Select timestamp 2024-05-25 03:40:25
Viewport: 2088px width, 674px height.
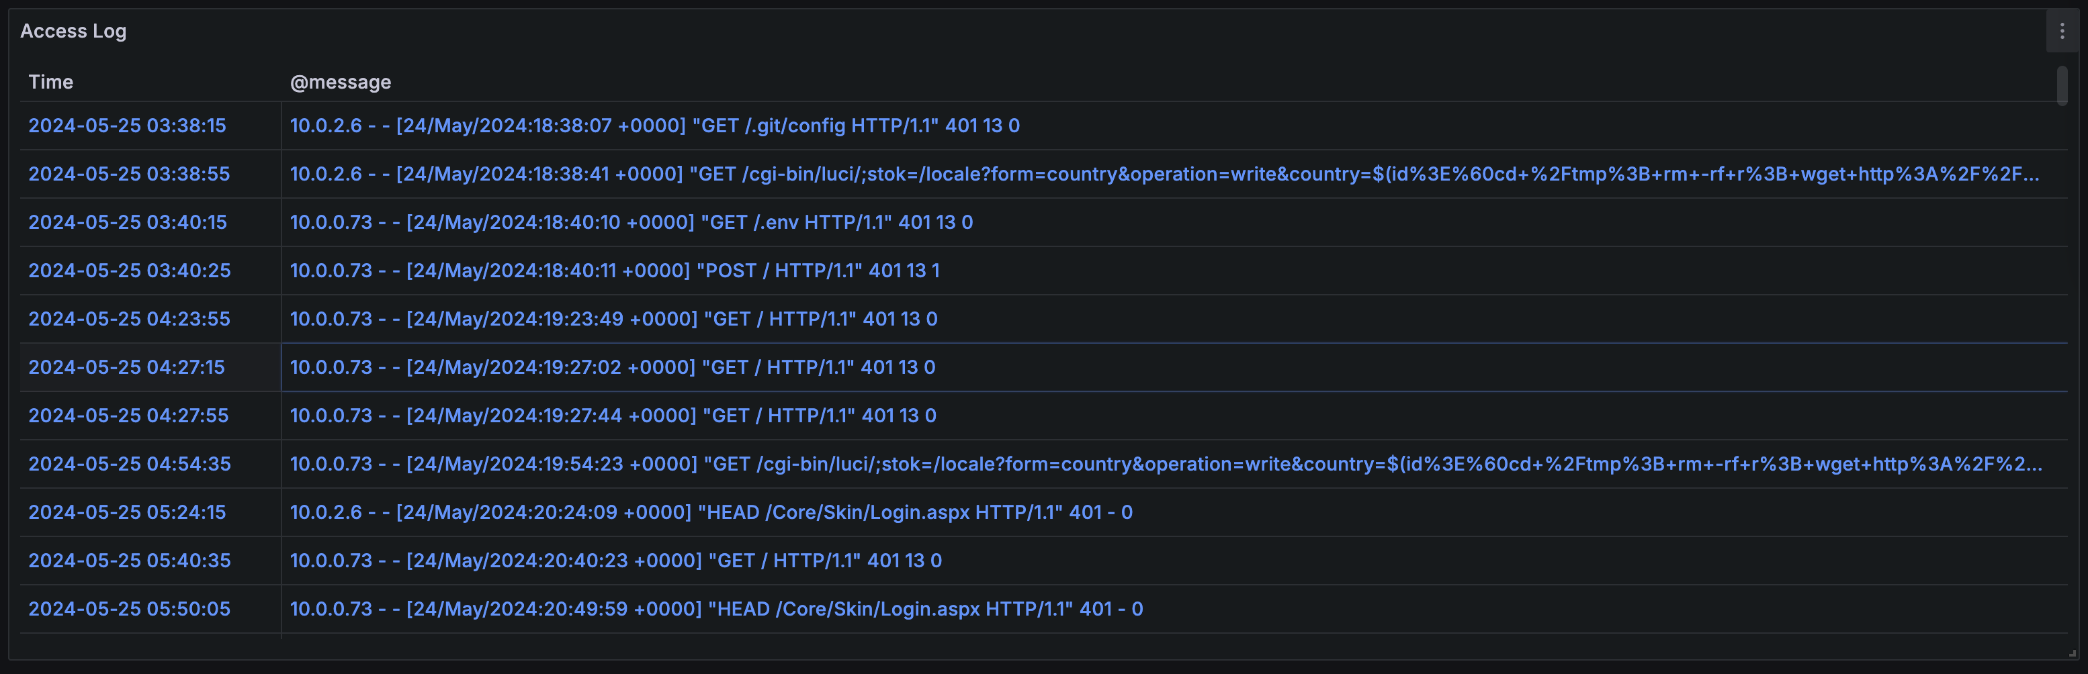[x=130, y=271]
